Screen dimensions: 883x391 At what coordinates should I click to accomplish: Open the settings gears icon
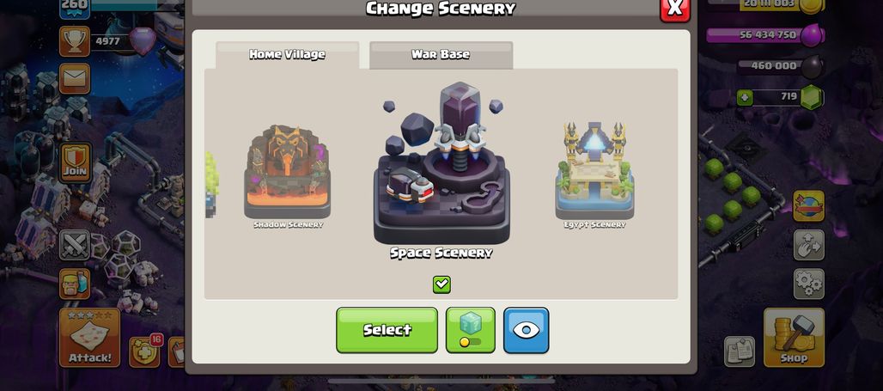point(808,284)
